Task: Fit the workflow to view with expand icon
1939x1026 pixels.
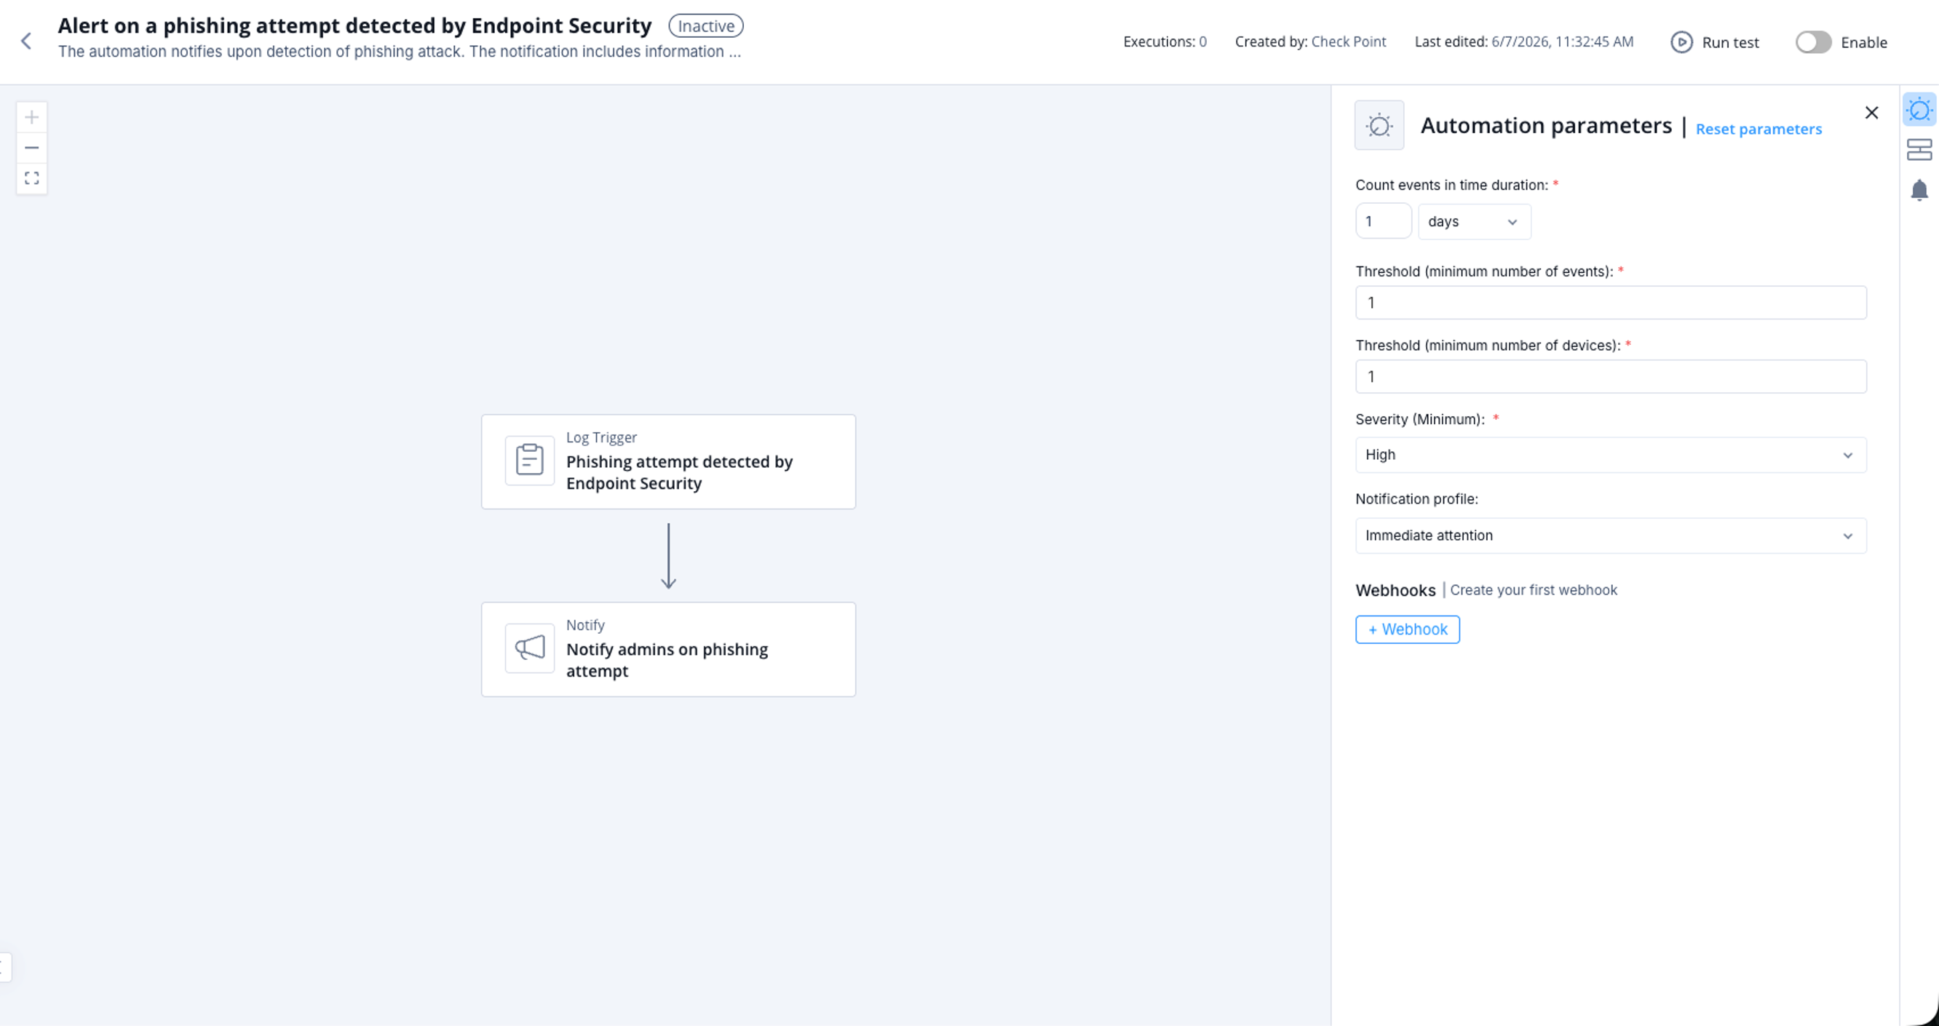Action: [31, 178]
